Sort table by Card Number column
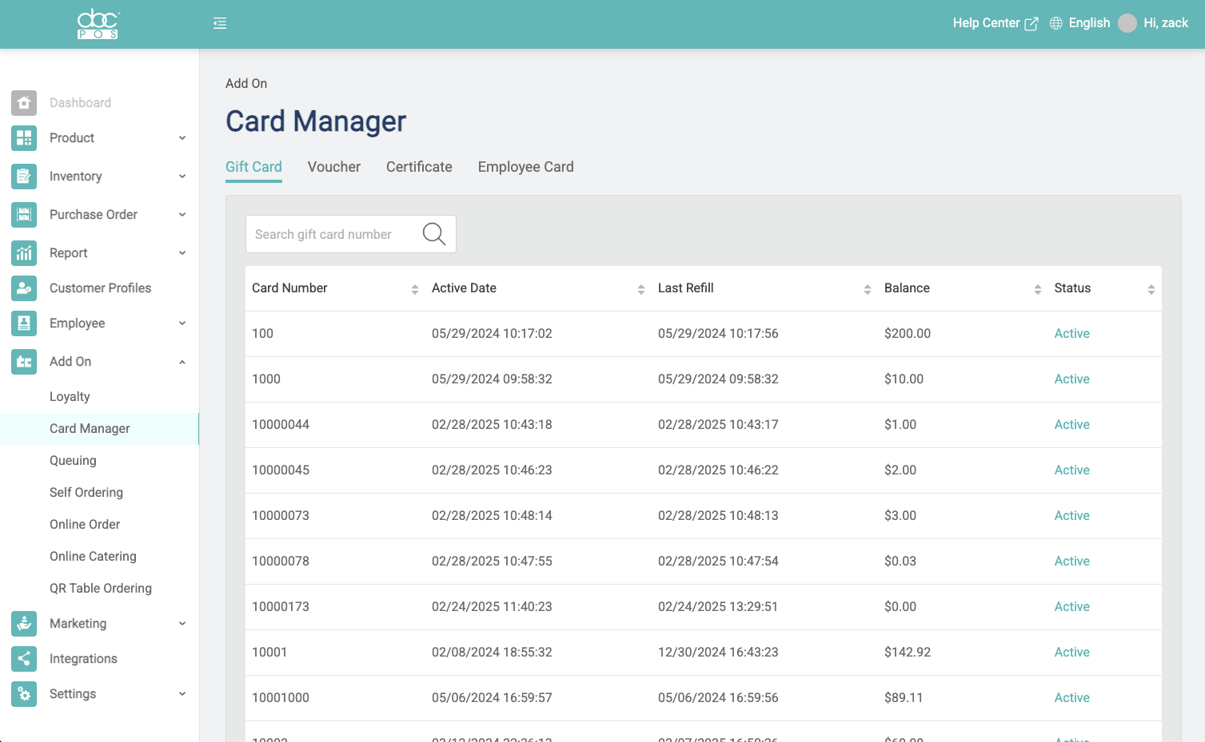 pos(414,289)
